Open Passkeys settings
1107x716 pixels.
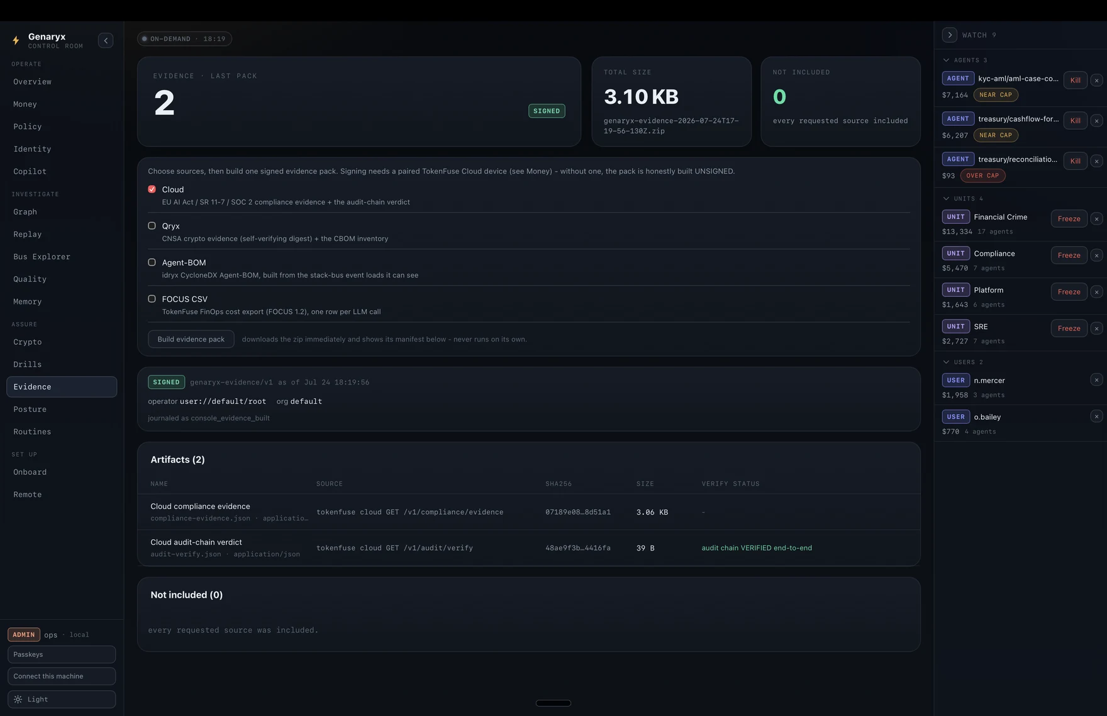[62, 654]
